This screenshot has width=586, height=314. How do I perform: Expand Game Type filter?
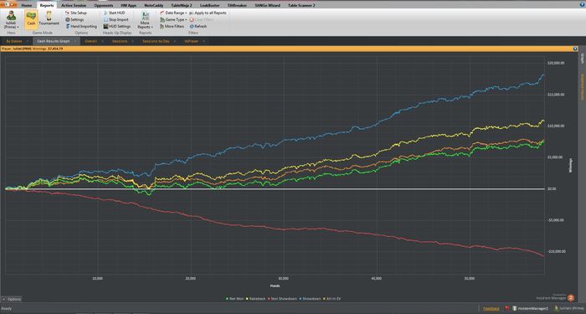point(173,19)
